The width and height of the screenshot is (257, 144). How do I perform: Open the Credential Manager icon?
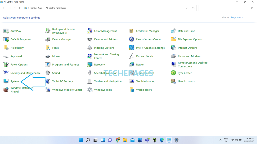[x=132, y=31]
